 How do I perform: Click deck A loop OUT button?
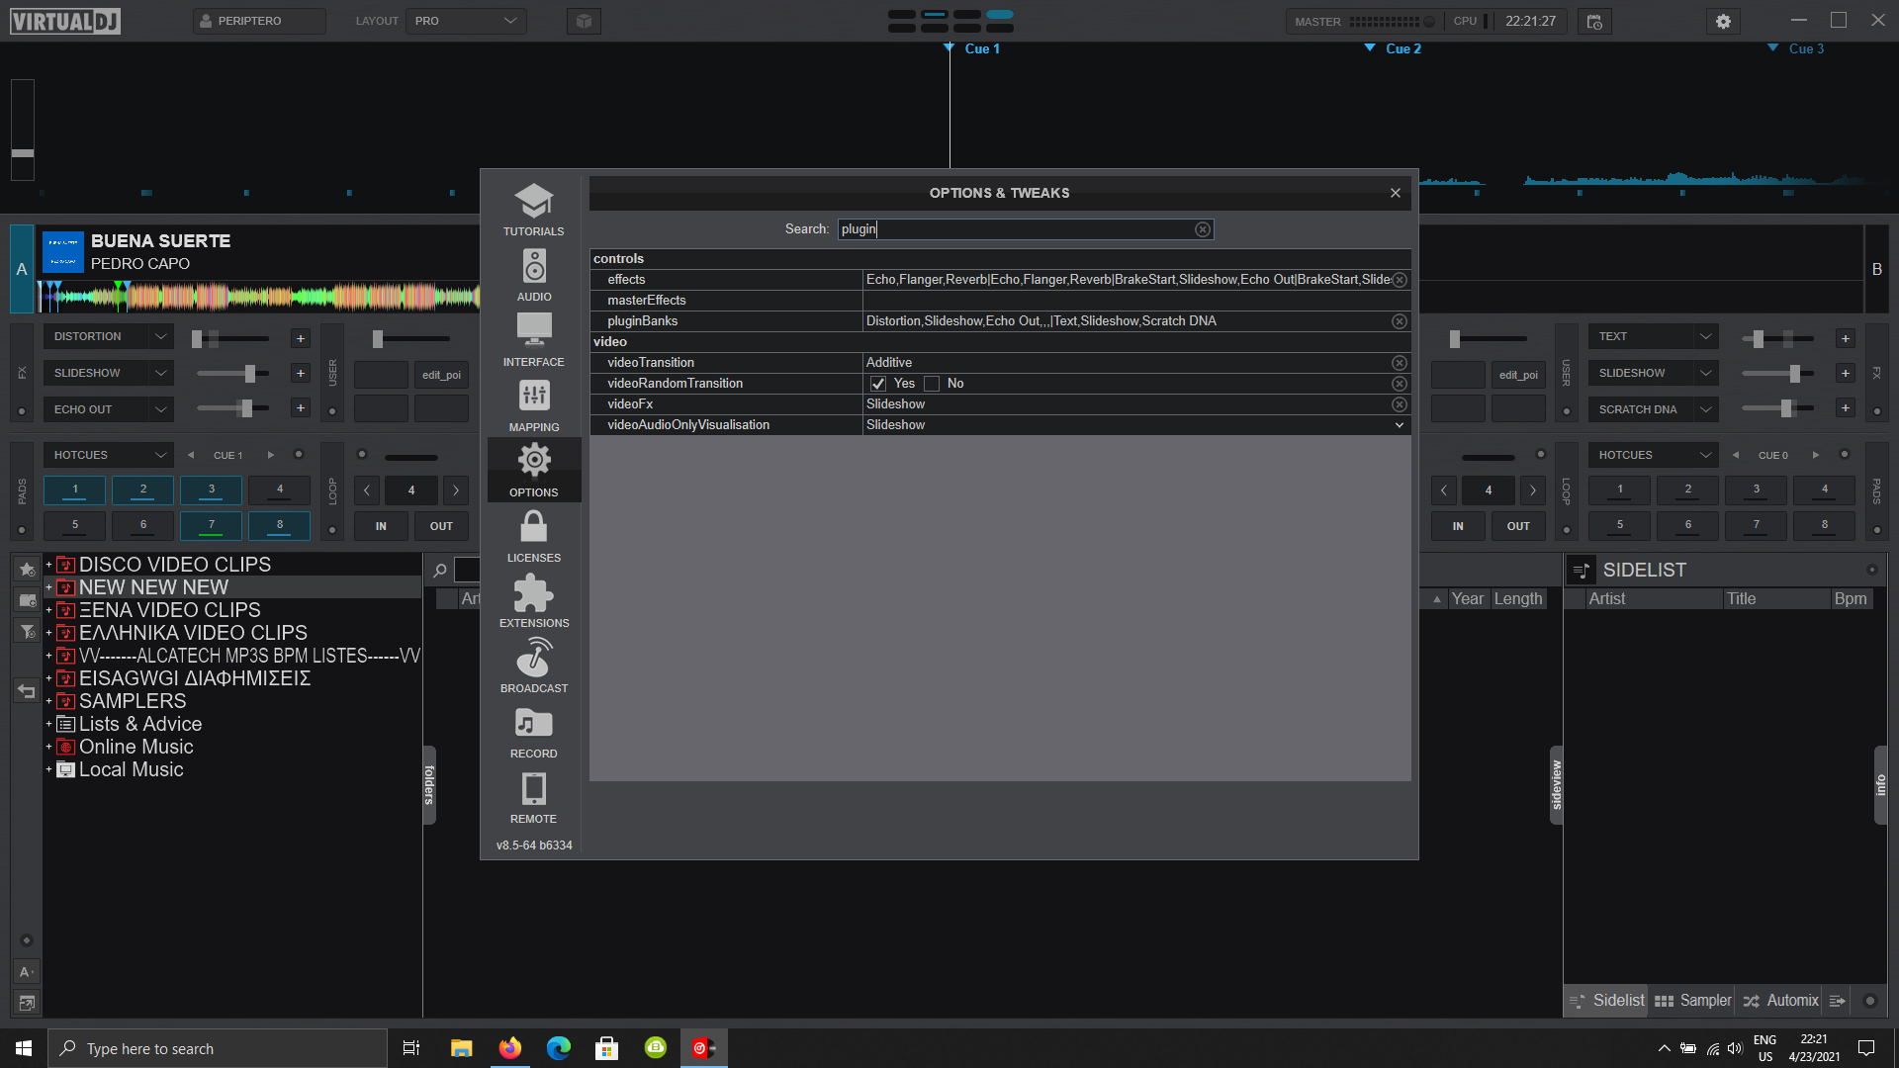pos(441,526)
